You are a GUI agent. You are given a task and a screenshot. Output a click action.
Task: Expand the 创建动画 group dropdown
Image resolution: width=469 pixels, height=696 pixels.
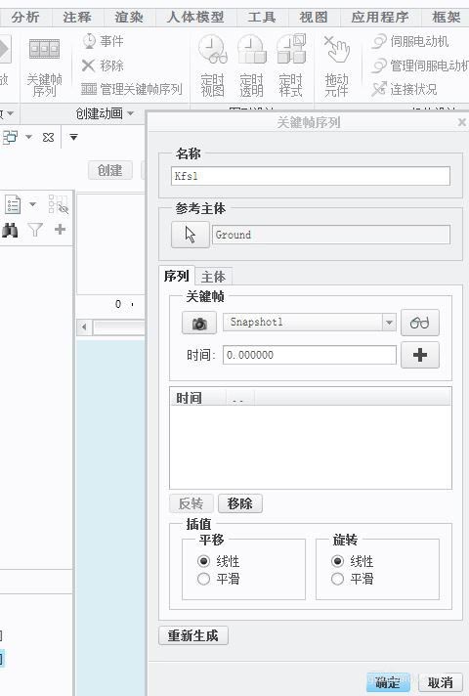click(131, 113)
